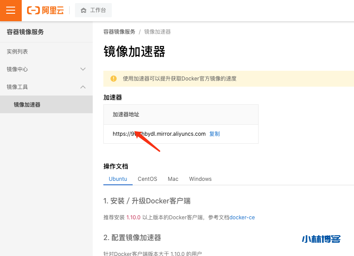The width and height of the screenshot is (354, 256).
Task: Click the 小林博客 watermark logo
Action: point(321,239)
